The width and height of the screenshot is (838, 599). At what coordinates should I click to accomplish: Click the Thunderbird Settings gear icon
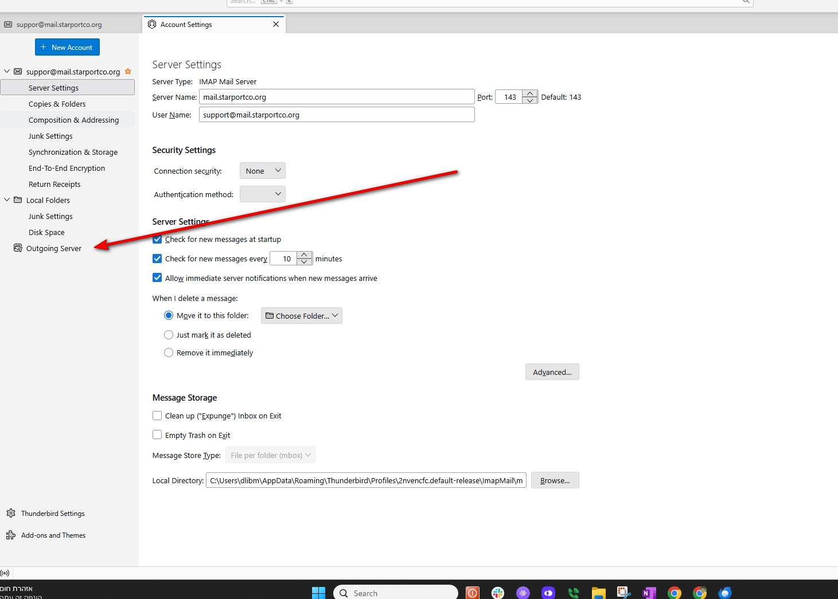pos(11,513)
